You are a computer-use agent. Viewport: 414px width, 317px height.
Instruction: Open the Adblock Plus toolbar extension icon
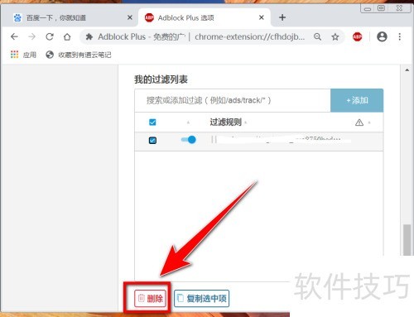[357, 36]
